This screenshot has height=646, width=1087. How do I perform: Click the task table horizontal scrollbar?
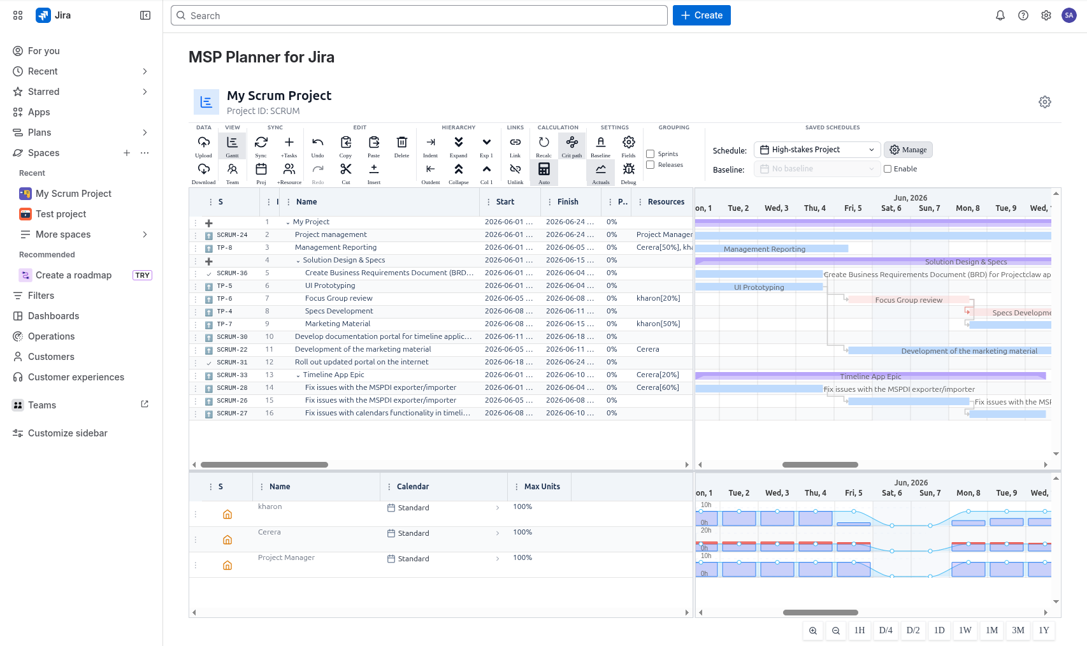(x=264, y=465)
